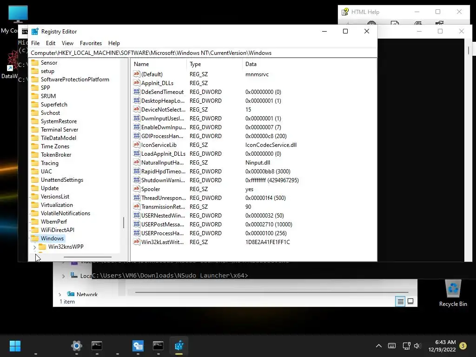476x357 pixels.
Task: Select the UnattendSettings key
Action: pos(62,180)
